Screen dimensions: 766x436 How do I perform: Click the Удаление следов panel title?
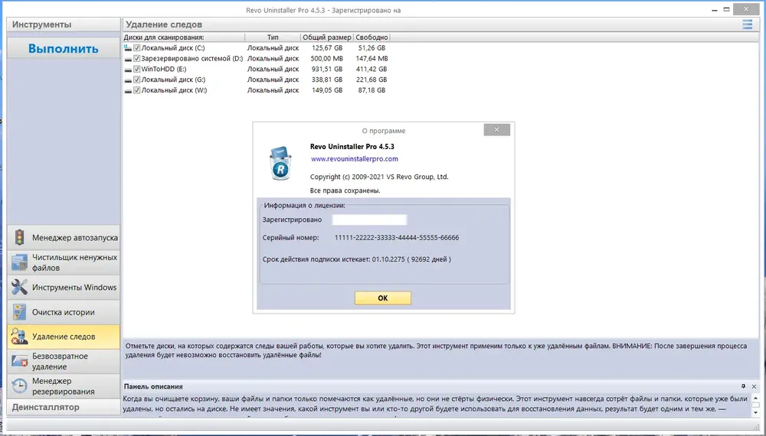point(164,24)
